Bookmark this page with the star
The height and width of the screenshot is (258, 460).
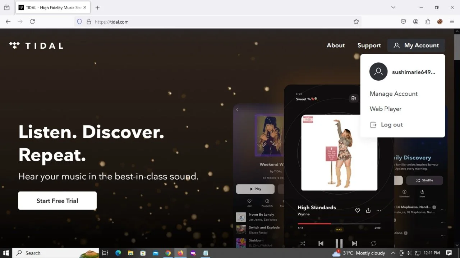coord(356,21)
